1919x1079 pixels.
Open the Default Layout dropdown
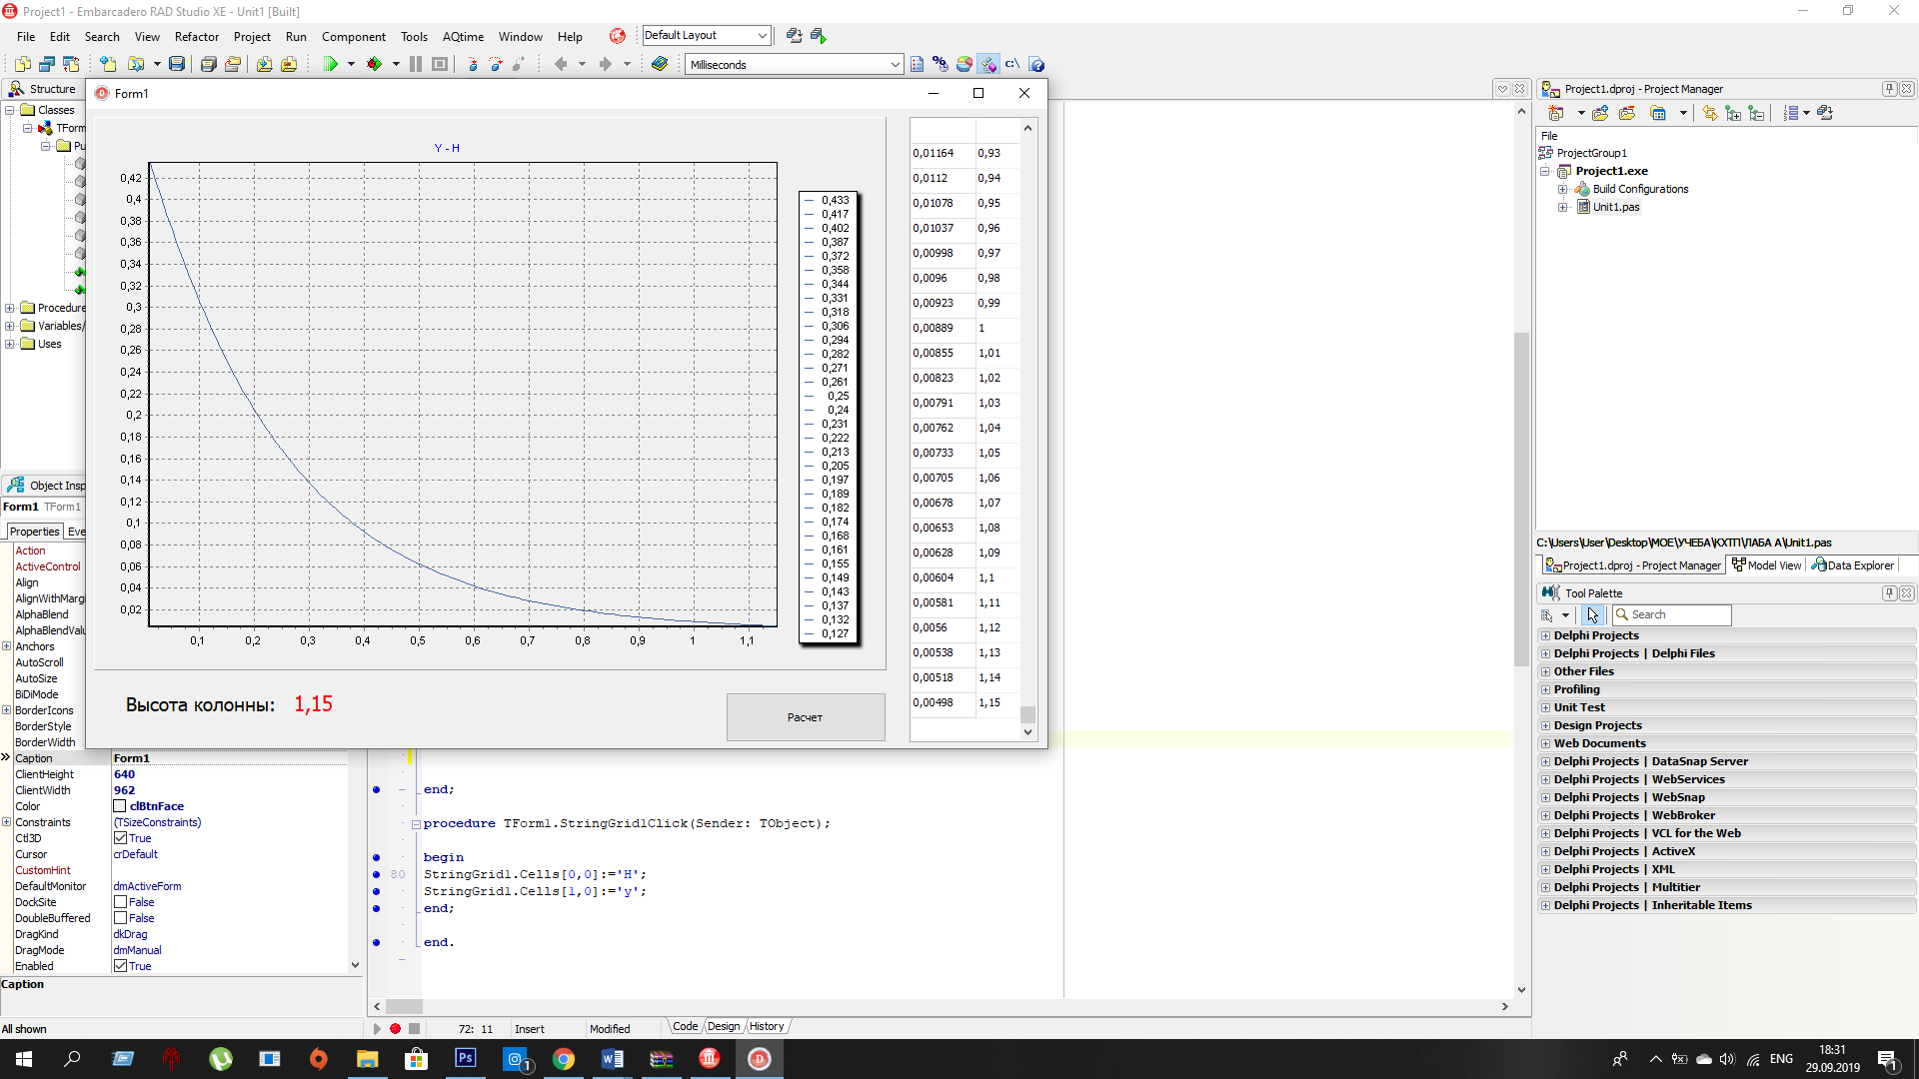click(x=762, y=36)
